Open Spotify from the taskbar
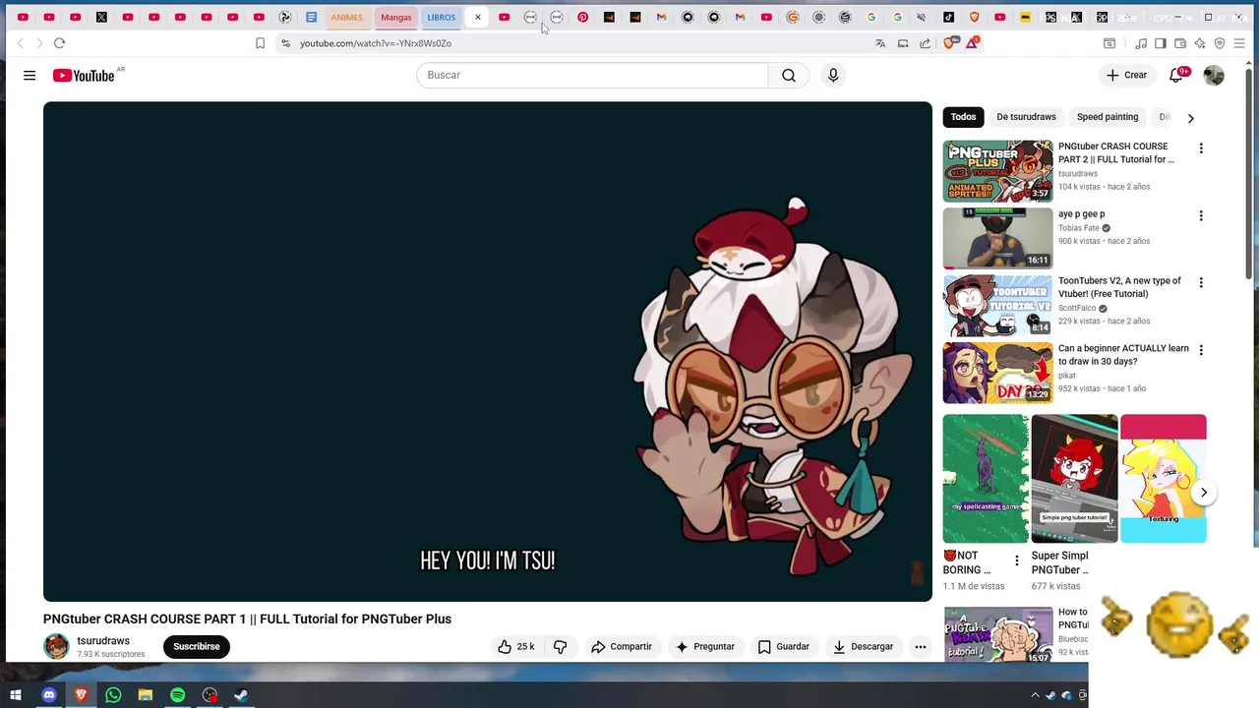This screenshot has width=1259, height=708. [x=177, y=695]
